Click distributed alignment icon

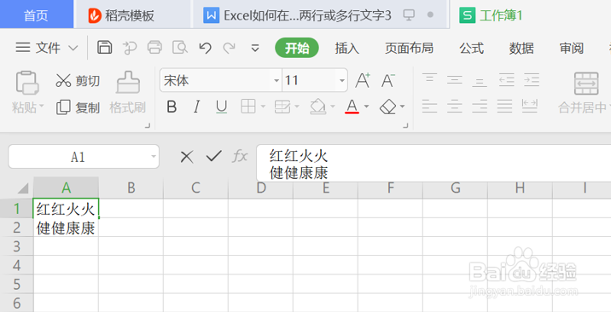530,106
